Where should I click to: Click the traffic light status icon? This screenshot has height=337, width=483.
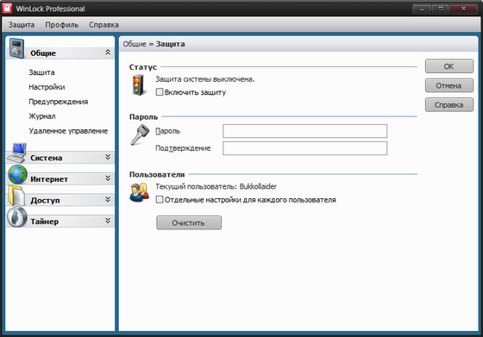(x=138, y=85)
